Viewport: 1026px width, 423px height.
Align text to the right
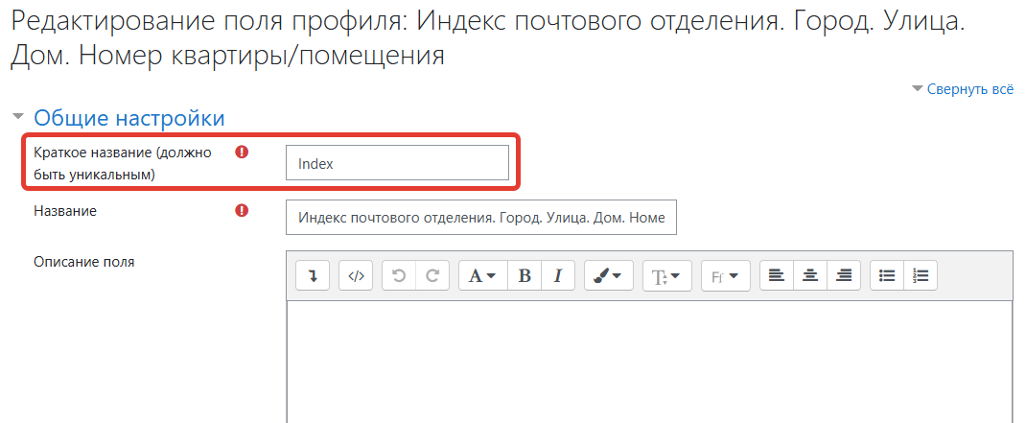click(844, 275)
